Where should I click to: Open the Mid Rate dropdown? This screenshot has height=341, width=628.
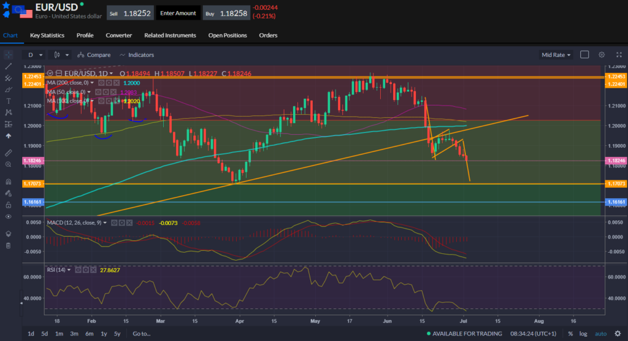(556, 55)
